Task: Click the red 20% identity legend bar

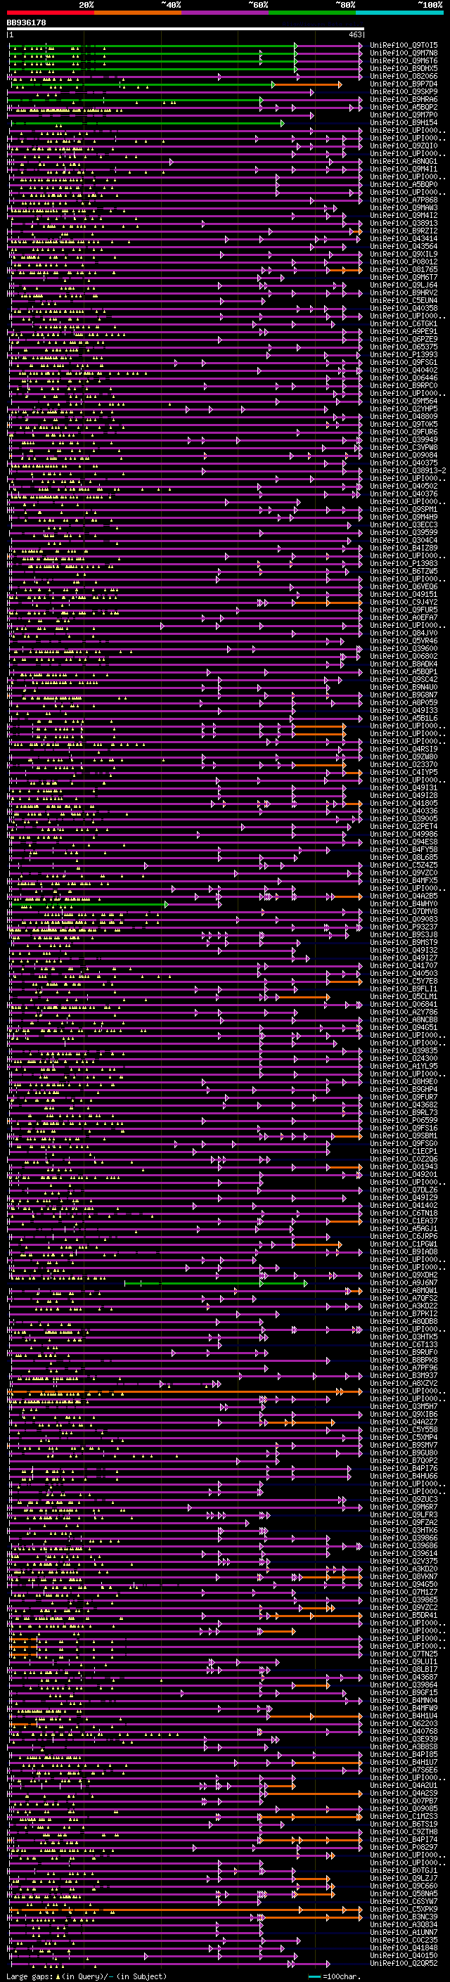Action: click(50, 13)
